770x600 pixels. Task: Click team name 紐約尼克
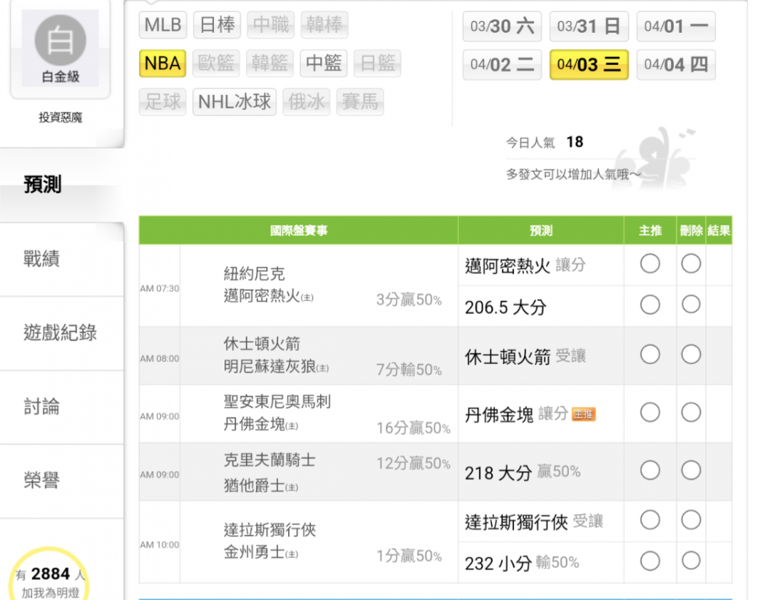click(255, 274)
